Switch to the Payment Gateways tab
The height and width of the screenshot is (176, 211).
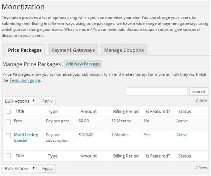click(x=73, y=50)
